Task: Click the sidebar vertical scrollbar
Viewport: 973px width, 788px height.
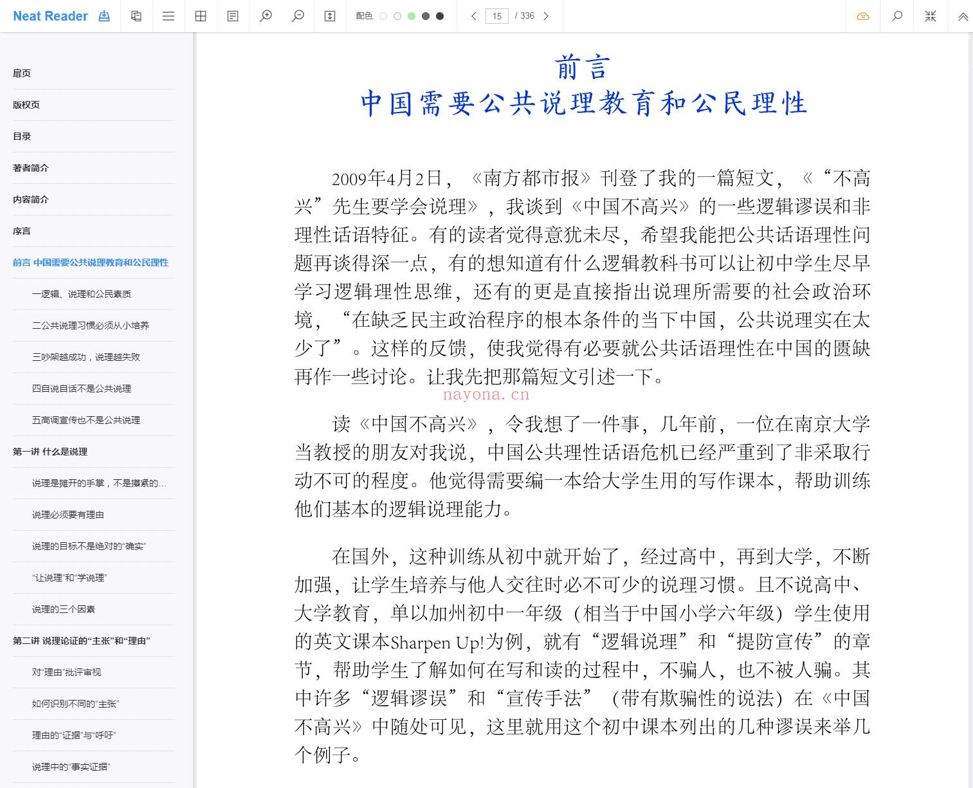Action: pyautogui.click(x=194, y=410)
